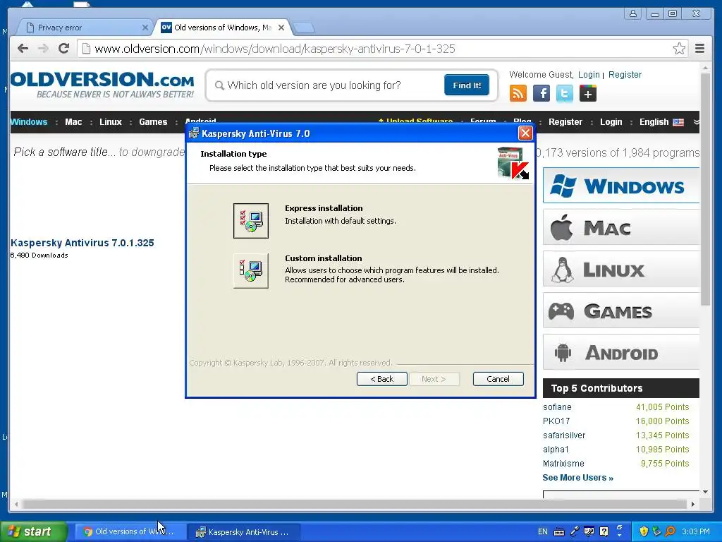Click contributor PKO17

[556, 421]
